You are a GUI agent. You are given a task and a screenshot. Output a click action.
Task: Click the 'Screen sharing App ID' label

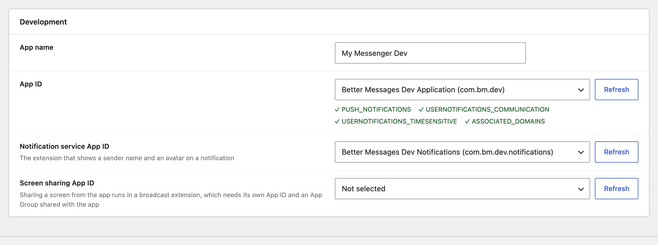click(57, 183)
